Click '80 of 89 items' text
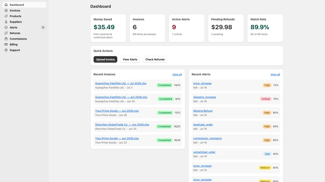Viewport: 325px width, 182px height. click(x=259, y=34)
